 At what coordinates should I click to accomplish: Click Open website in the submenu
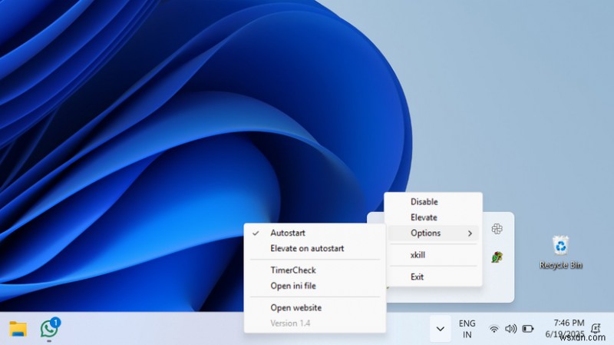[315, 308]
